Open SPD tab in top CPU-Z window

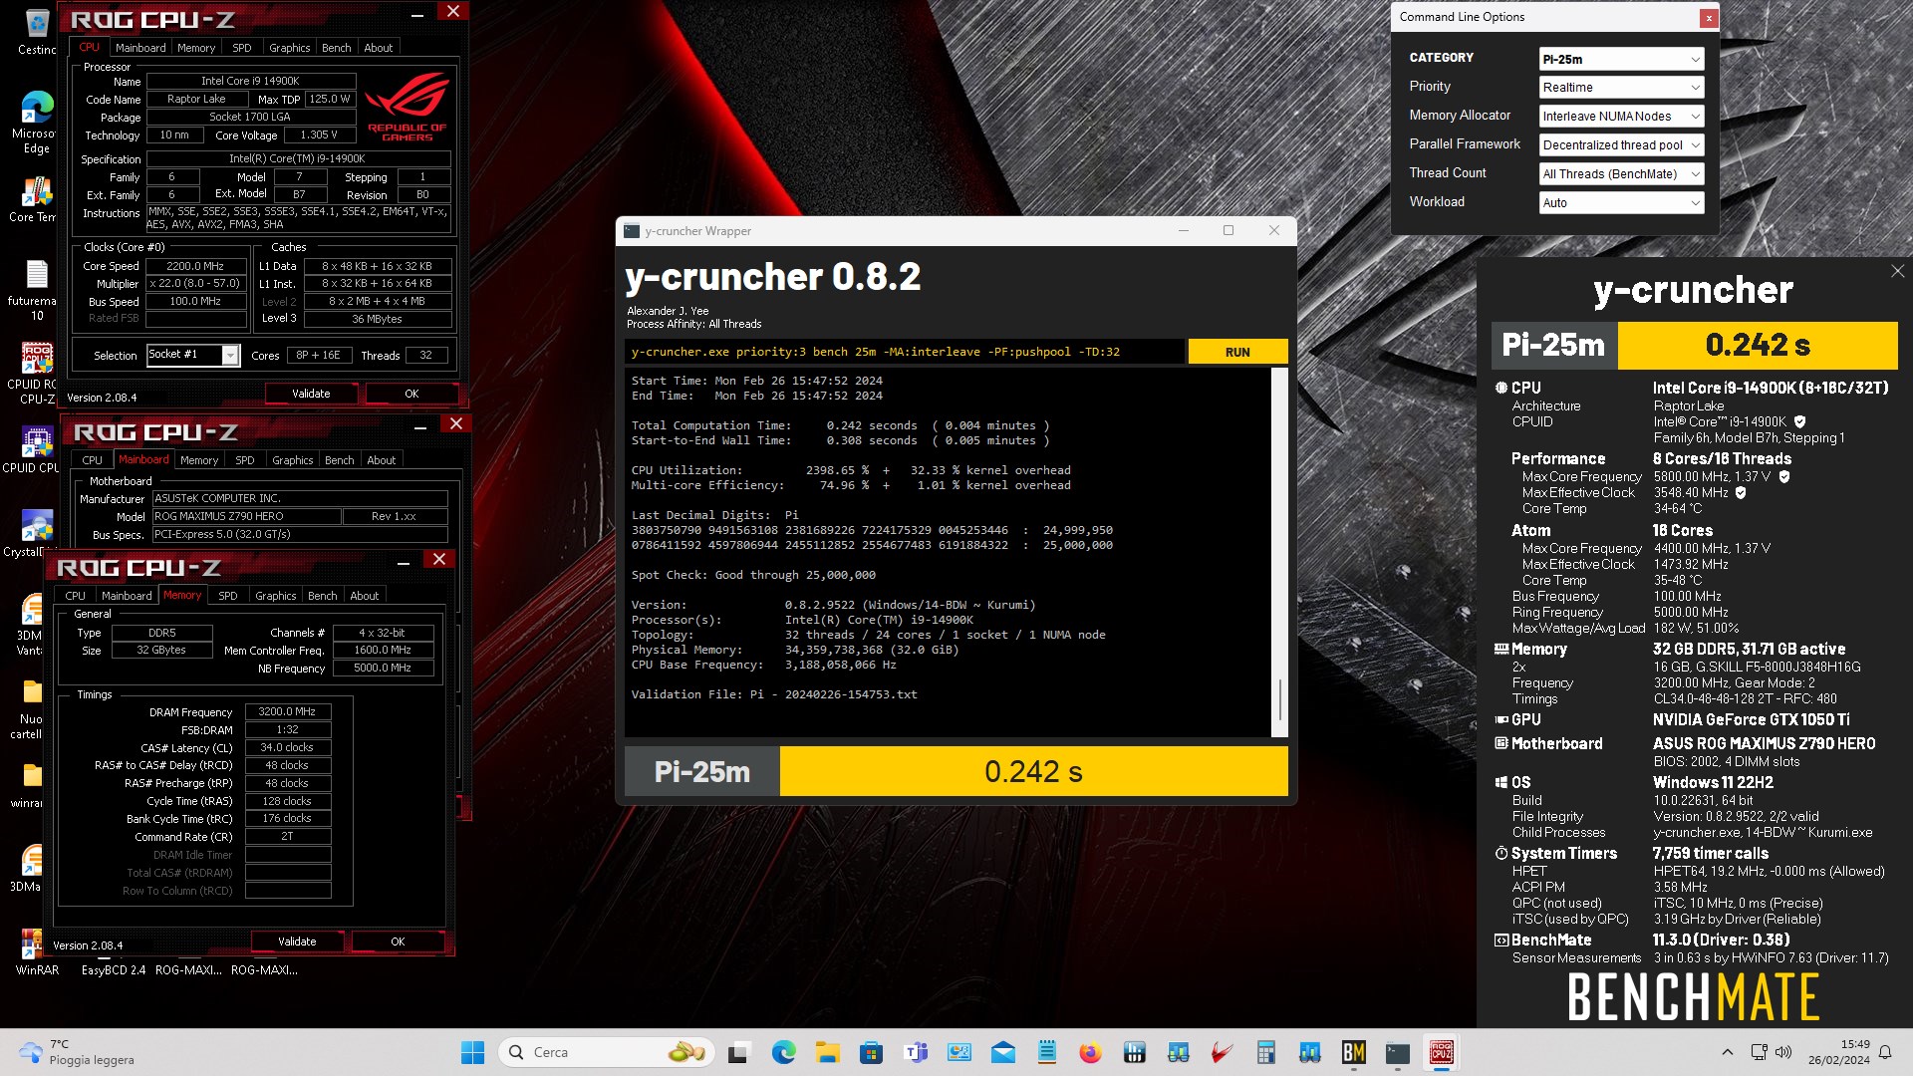241,48
